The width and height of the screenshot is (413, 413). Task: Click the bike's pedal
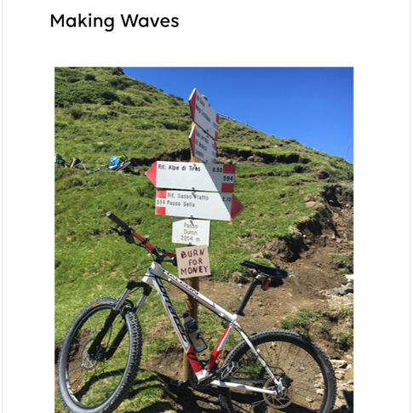(229, 370)
